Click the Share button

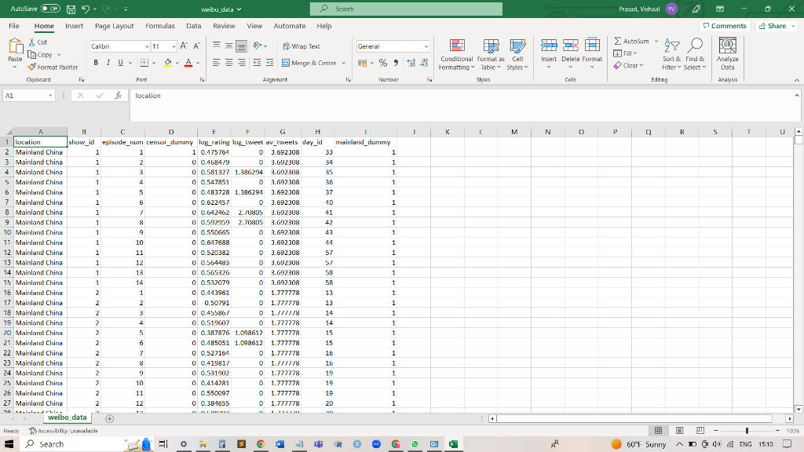(x=773, y=26)
